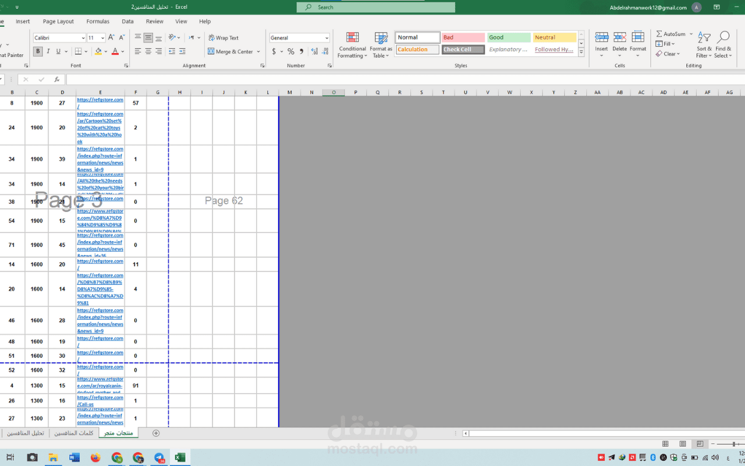Open the View ribbon tab

pos(181,22)
